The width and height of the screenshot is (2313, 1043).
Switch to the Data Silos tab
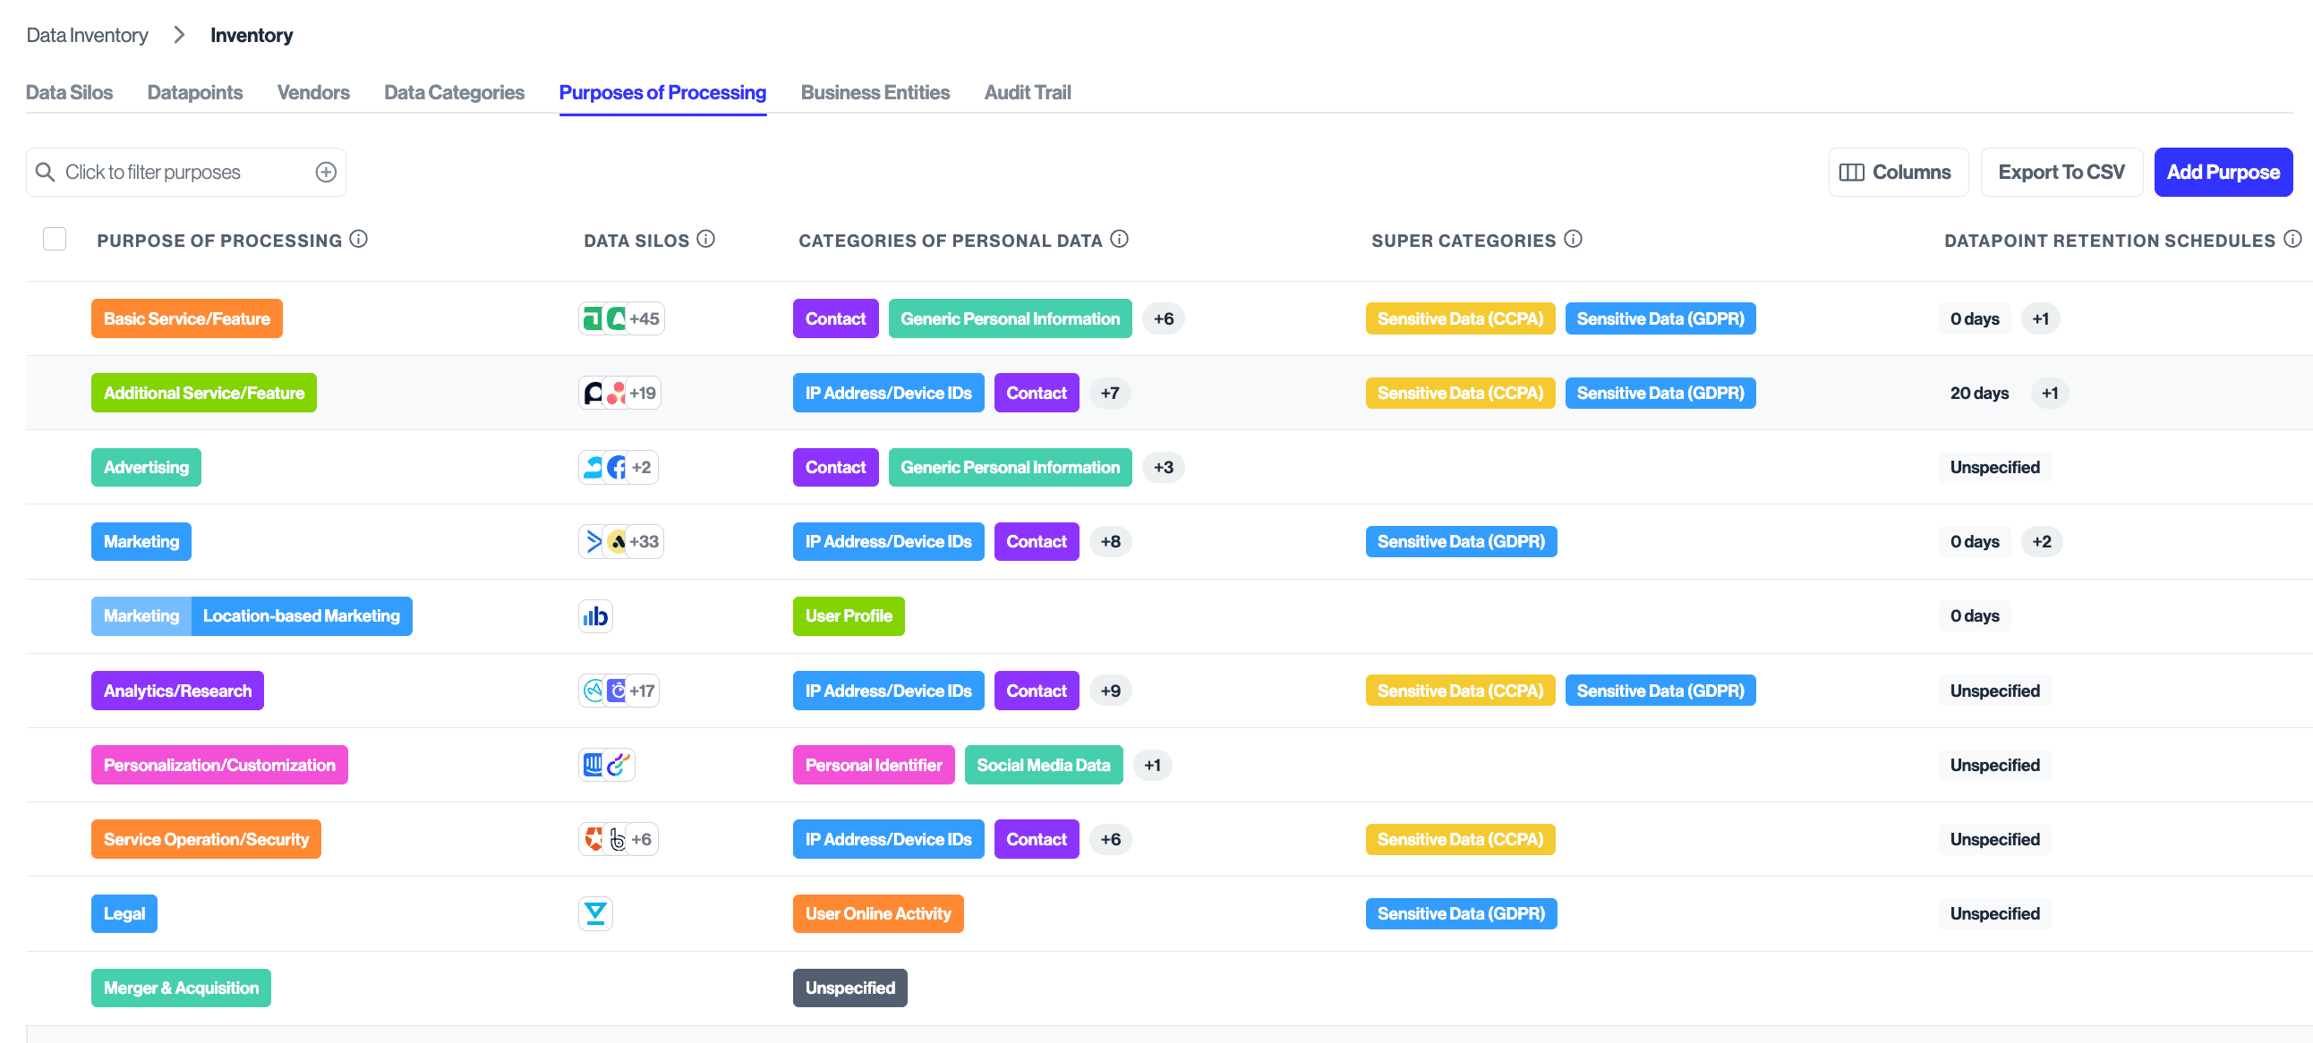coord(69,92)
